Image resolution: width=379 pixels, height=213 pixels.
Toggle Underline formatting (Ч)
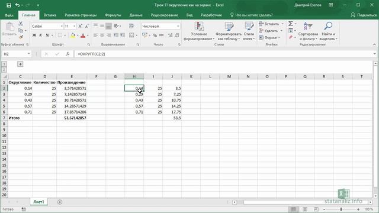click(x=47, y=35)
